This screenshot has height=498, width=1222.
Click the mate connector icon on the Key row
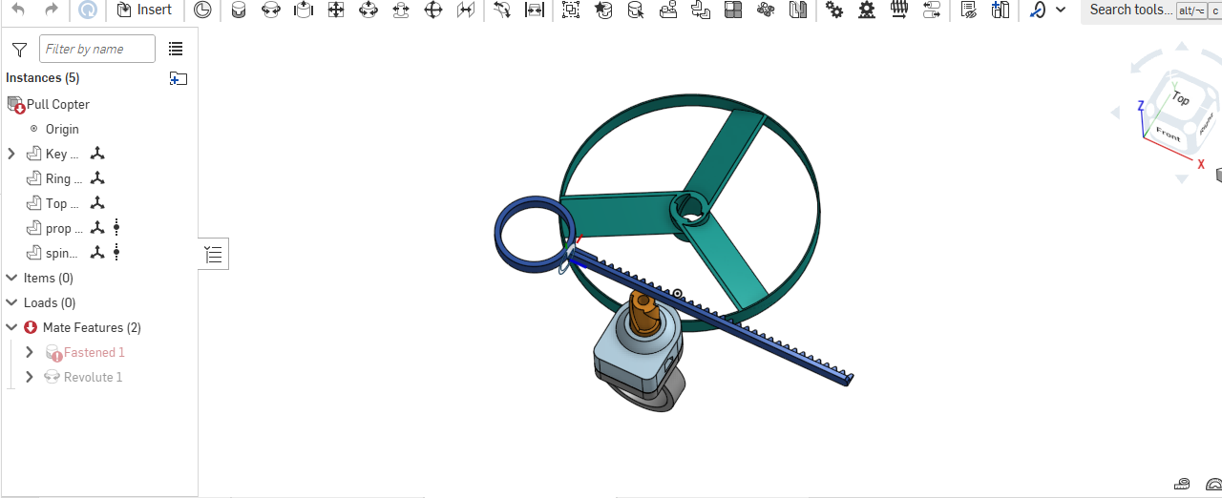97,154
